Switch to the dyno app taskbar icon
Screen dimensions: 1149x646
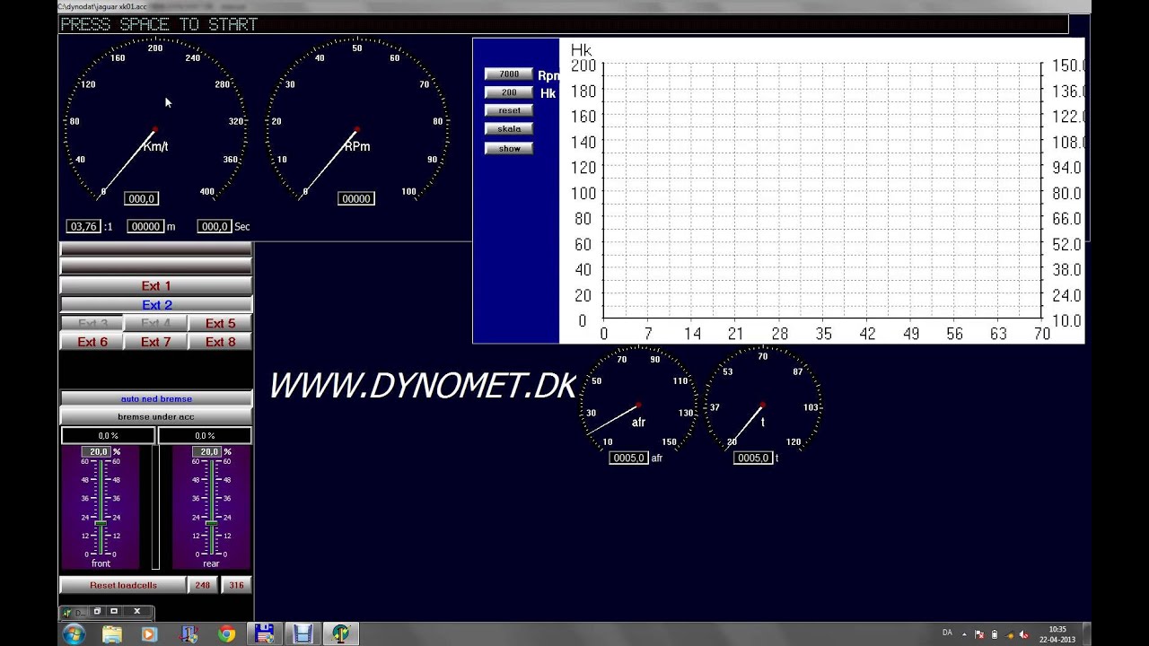(341, 634)
